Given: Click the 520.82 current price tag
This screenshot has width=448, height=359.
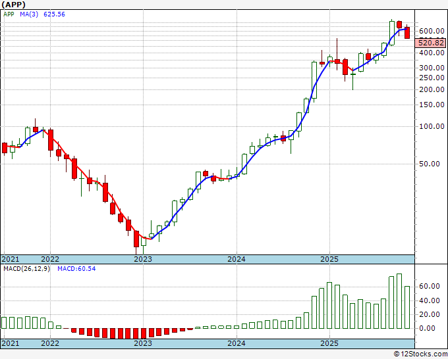Looking at the screenshot, I should [x=431, y=43].
